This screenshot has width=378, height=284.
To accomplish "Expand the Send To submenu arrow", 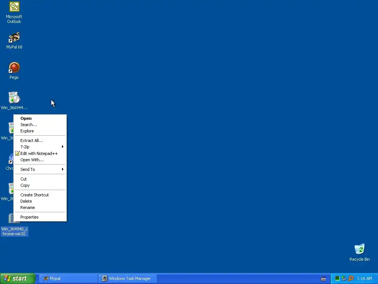I will (63, 169).
